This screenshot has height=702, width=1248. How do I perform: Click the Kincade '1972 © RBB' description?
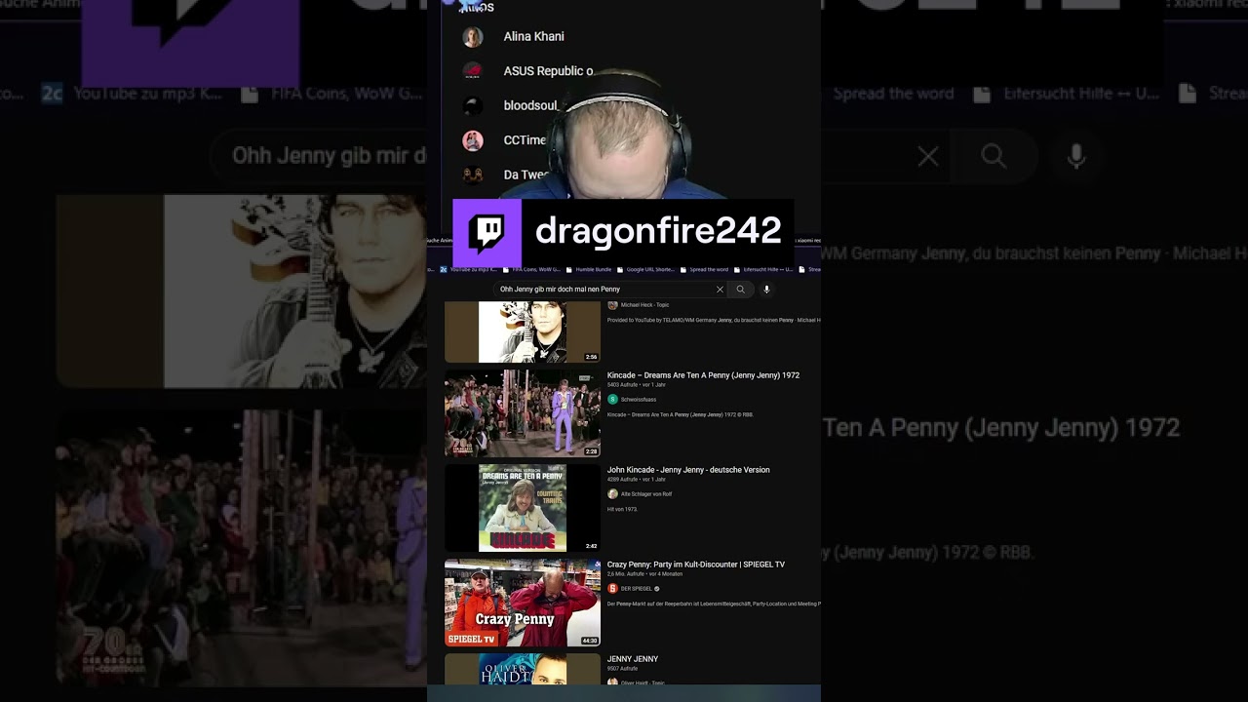tap(681, 414)
